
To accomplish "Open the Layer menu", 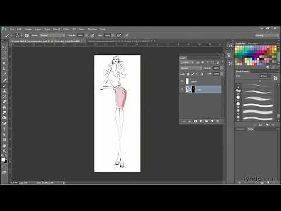I will point(38,29).
